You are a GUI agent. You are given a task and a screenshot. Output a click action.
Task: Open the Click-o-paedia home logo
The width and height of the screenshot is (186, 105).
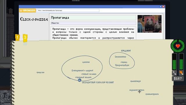pyautogui.click(x=34, y=19)
